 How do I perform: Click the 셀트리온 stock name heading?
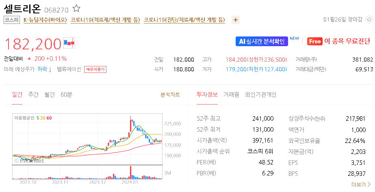click(22, 9)
